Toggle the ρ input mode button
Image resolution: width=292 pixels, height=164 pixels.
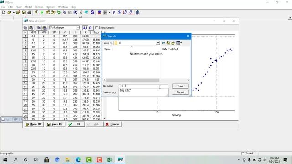point(90,28)
